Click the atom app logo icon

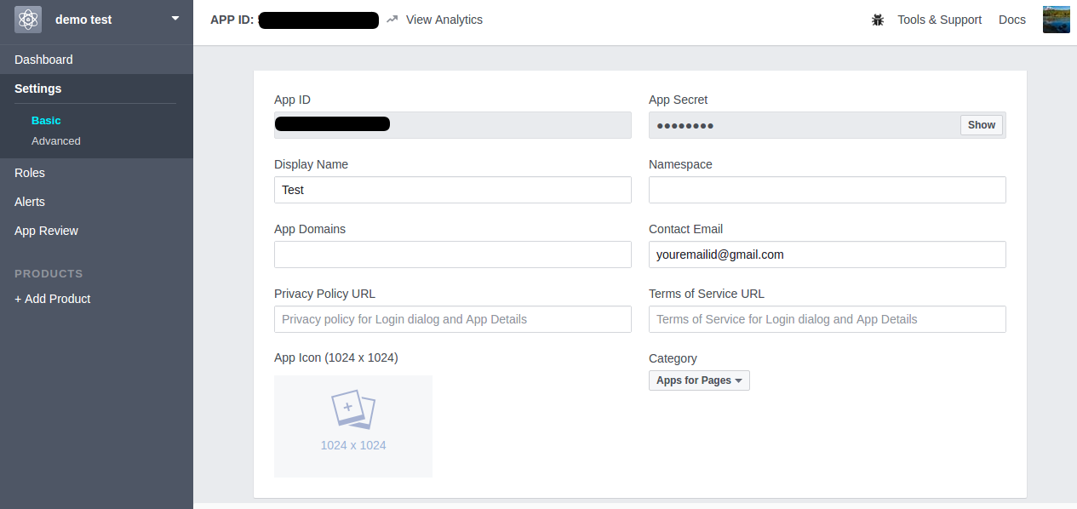[x=28, y=19]
